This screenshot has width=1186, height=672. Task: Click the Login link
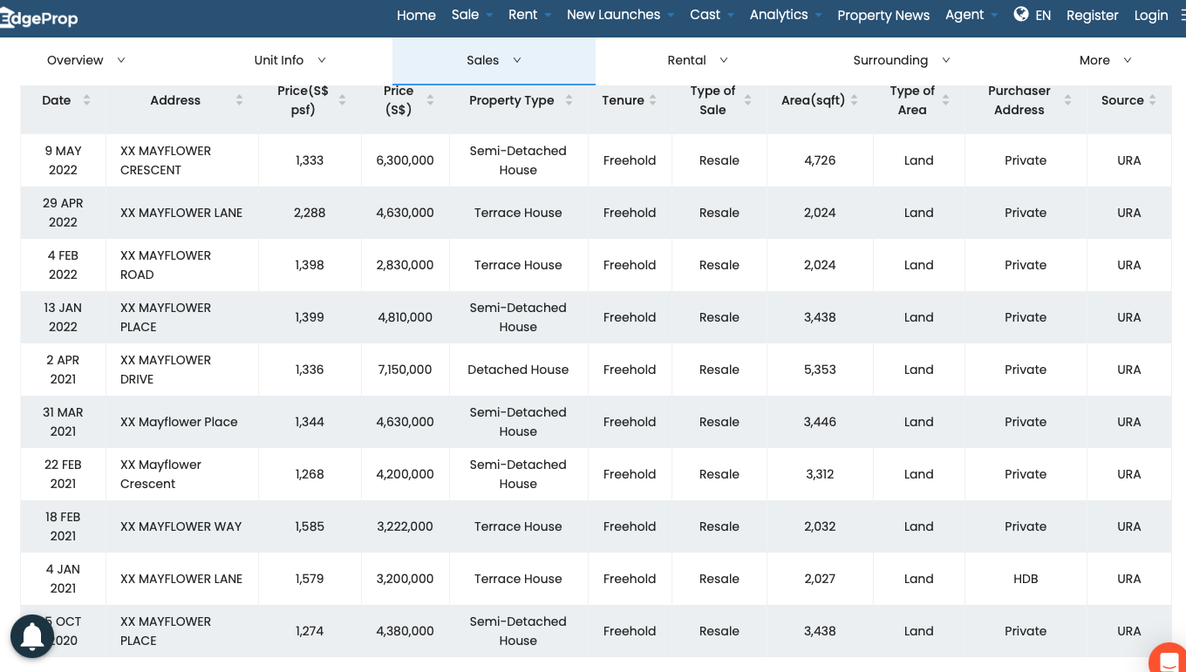coord(1150,15)
